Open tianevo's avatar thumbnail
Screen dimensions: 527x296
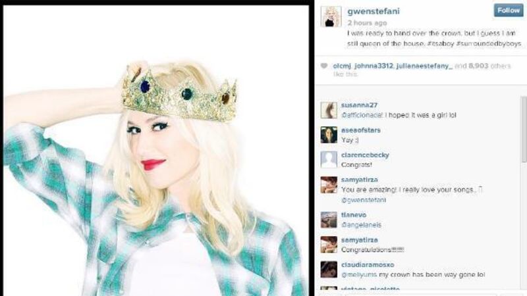coord(329,220)
